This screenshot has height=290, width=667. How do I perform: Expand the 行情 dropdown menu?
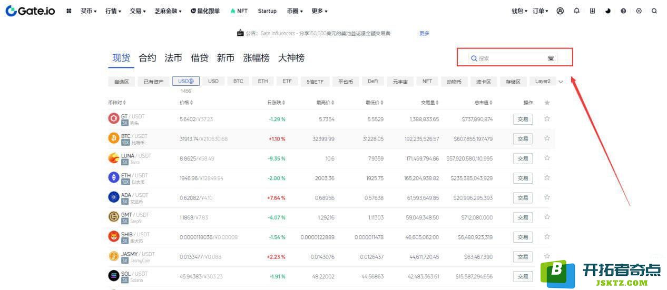(113, 11)
